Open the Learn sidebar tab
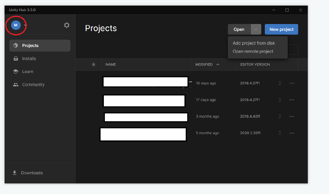Screen dimensions: 329x194 40,71
